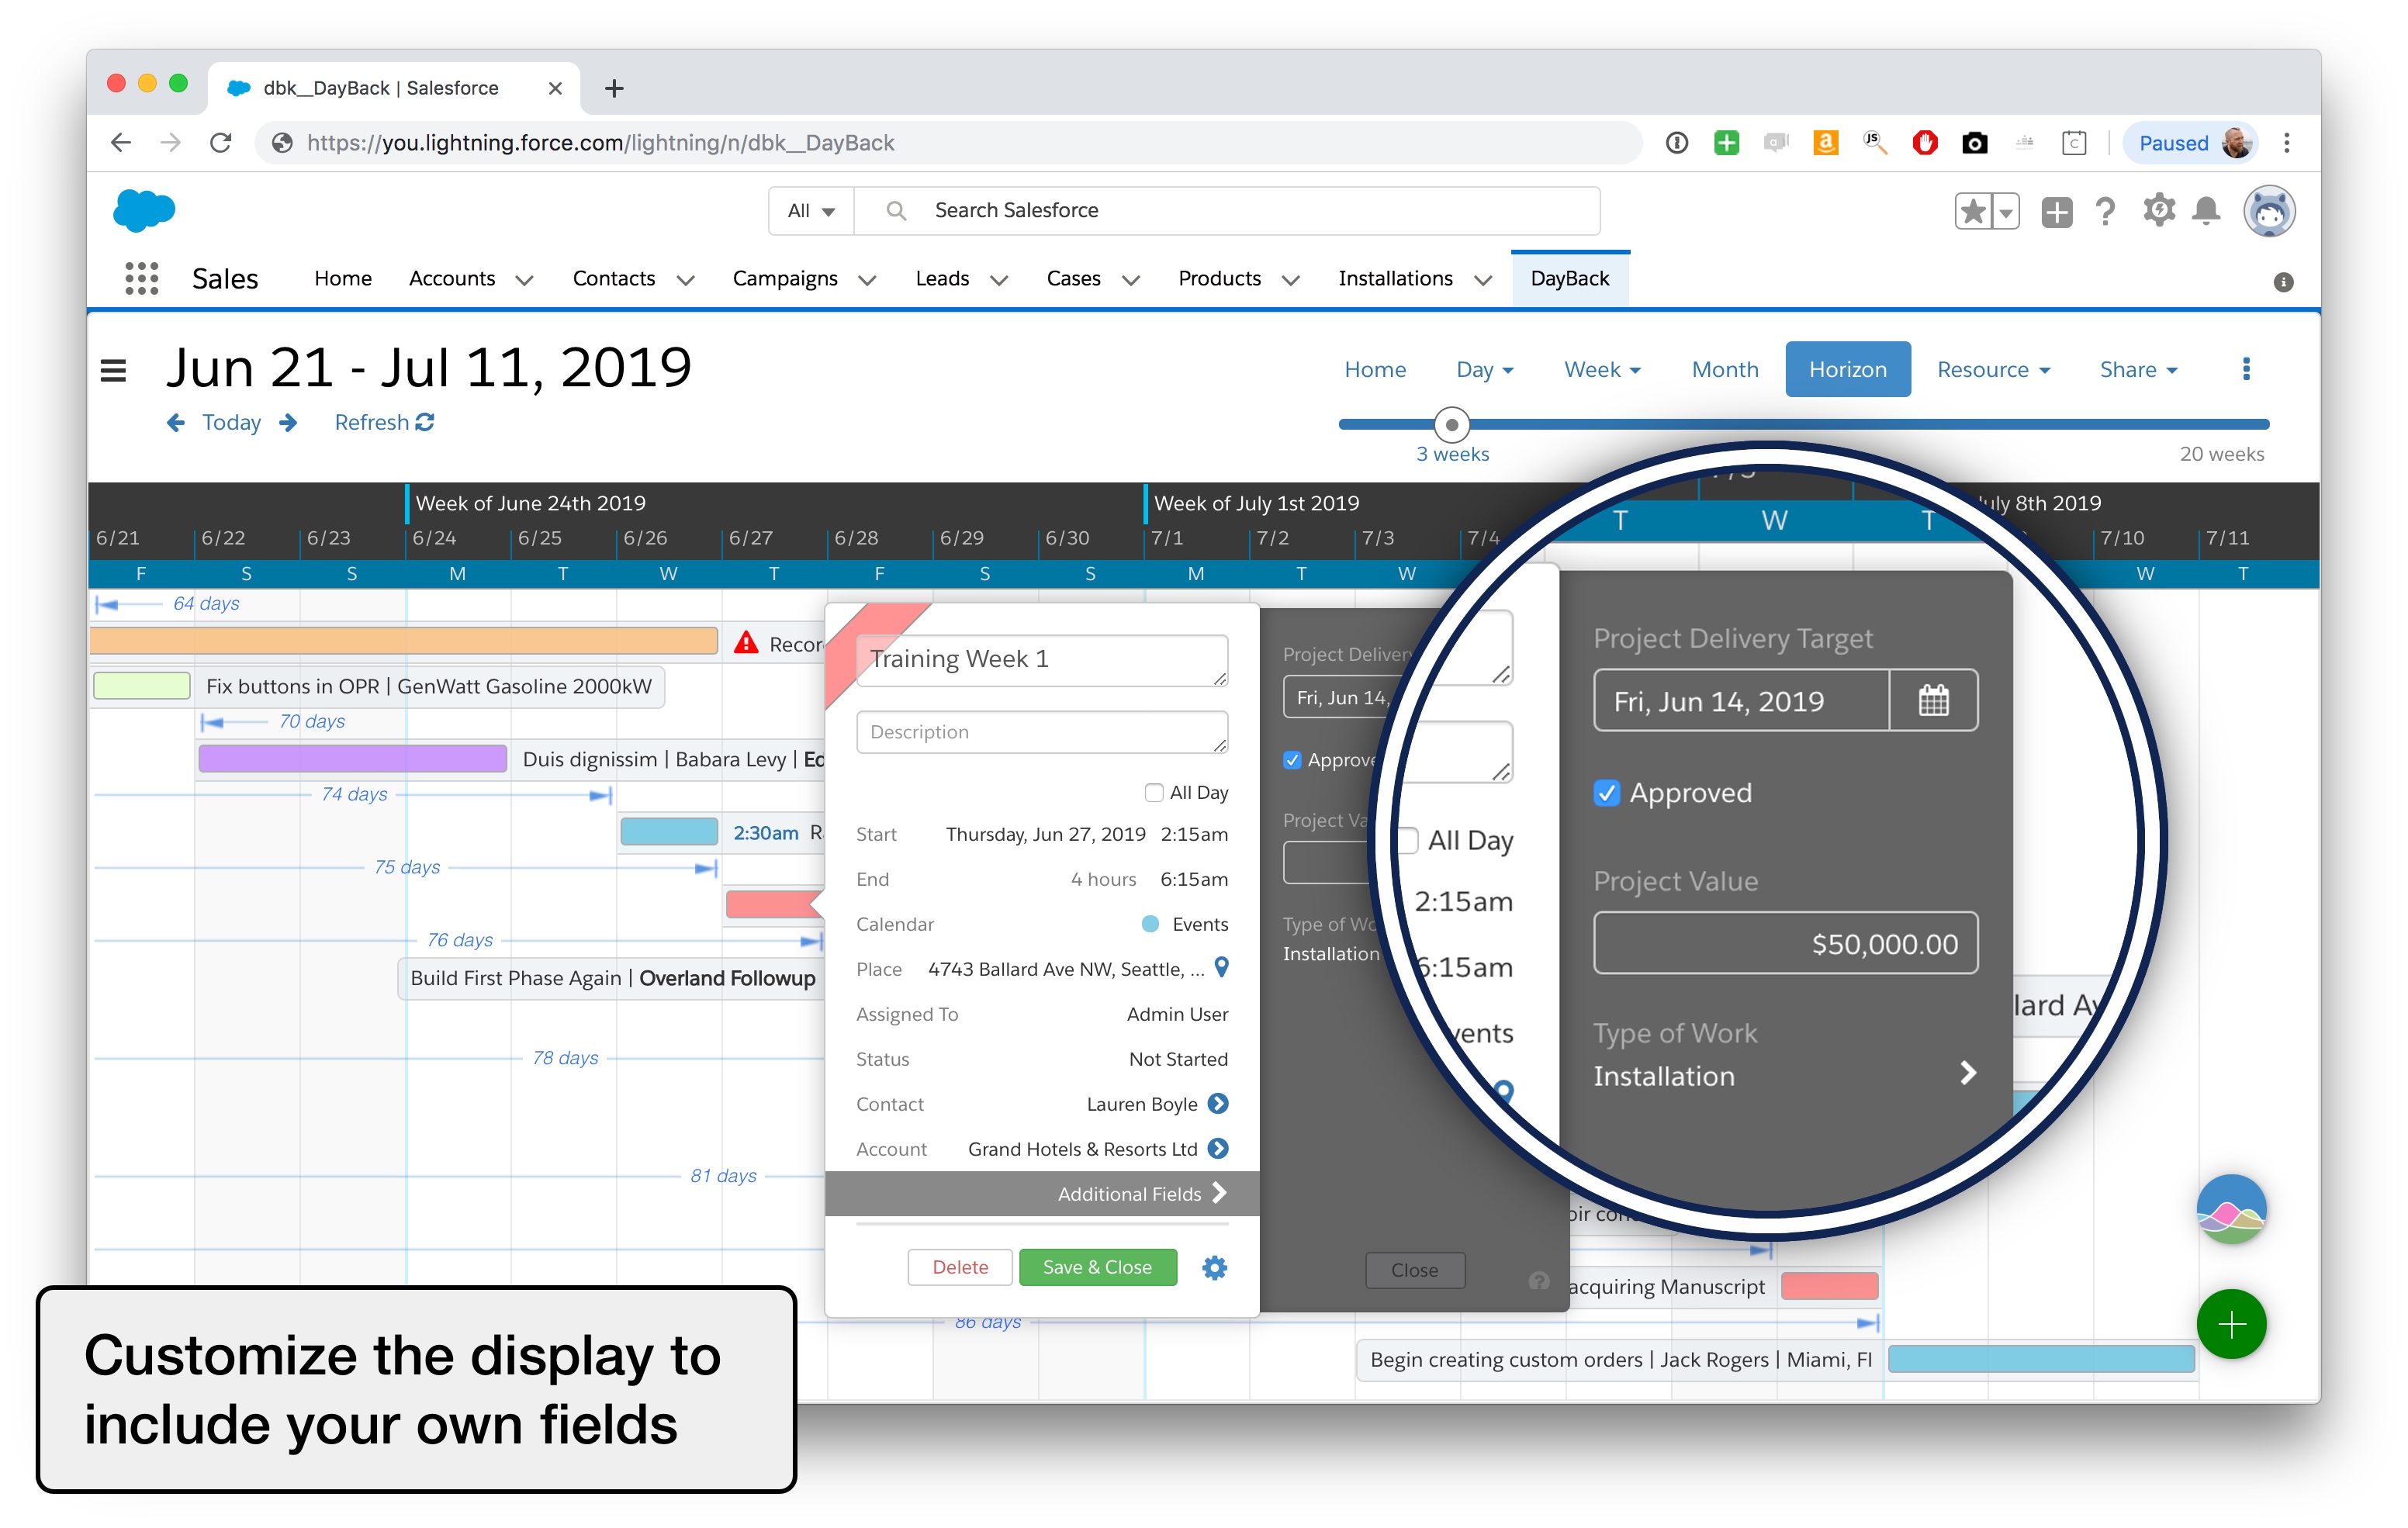Image resolution: width=2408 pixels, height=1528 pixels.
Task: Expand Accounts nav dropdown
Action: click(x=524, y=281)
